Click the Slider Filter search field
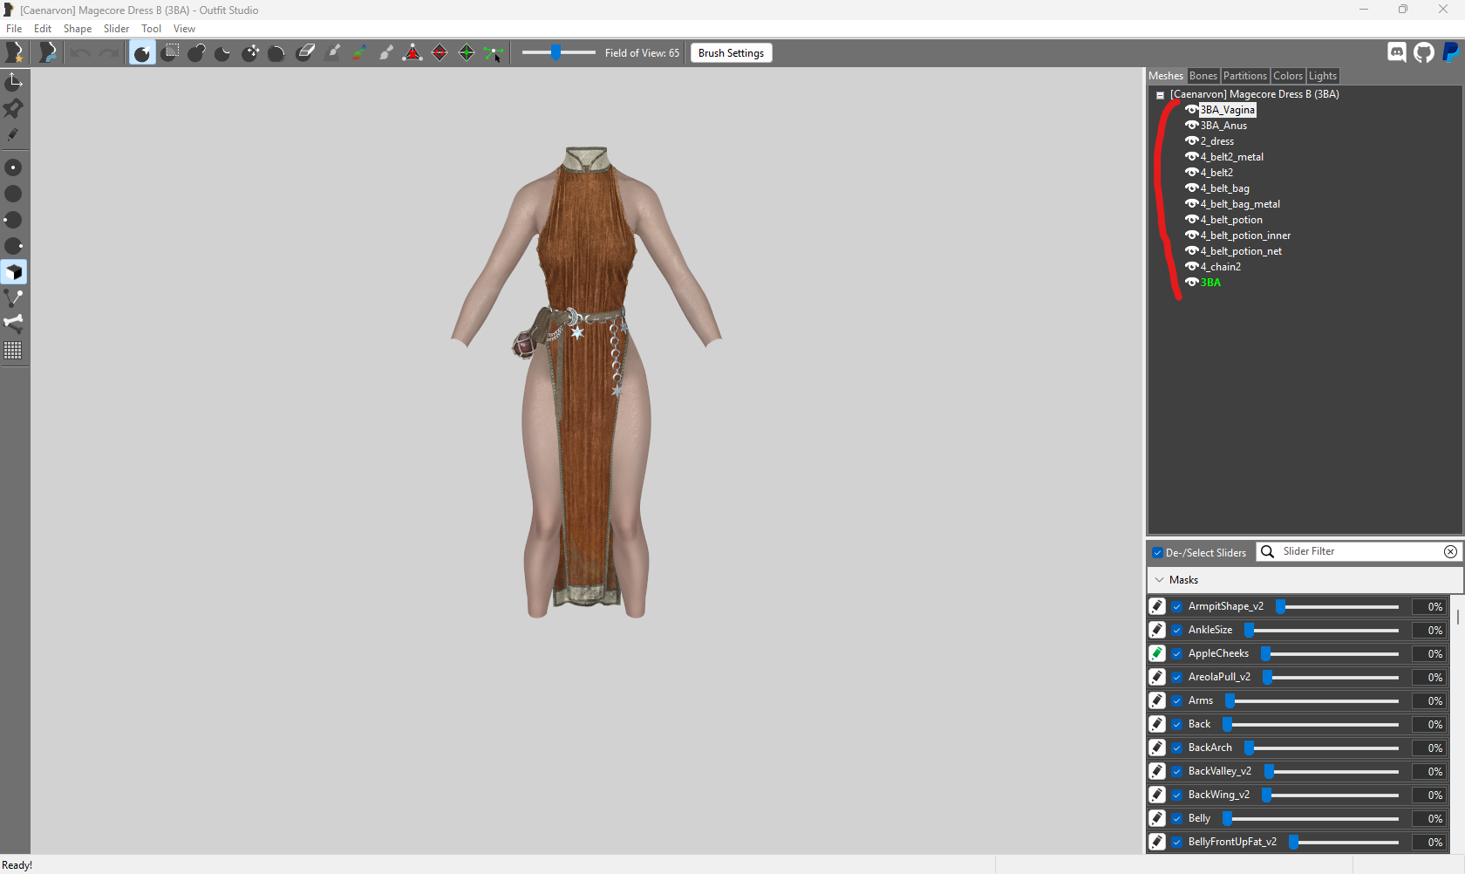 coord(1360,552)
